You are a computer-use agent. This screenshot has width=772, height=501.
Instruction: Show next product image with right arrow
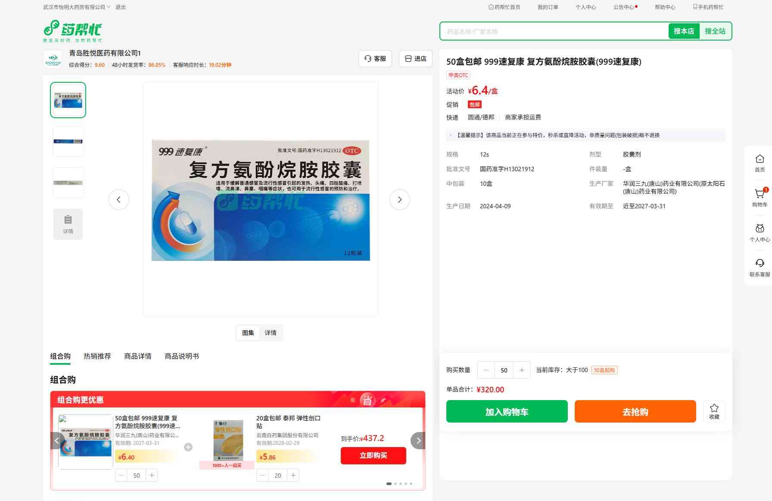[x=399, y=200]
